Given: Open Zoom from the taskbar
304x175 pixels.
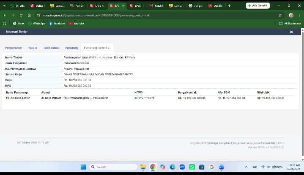Looking at the screenshot, I should click(182, 167).
